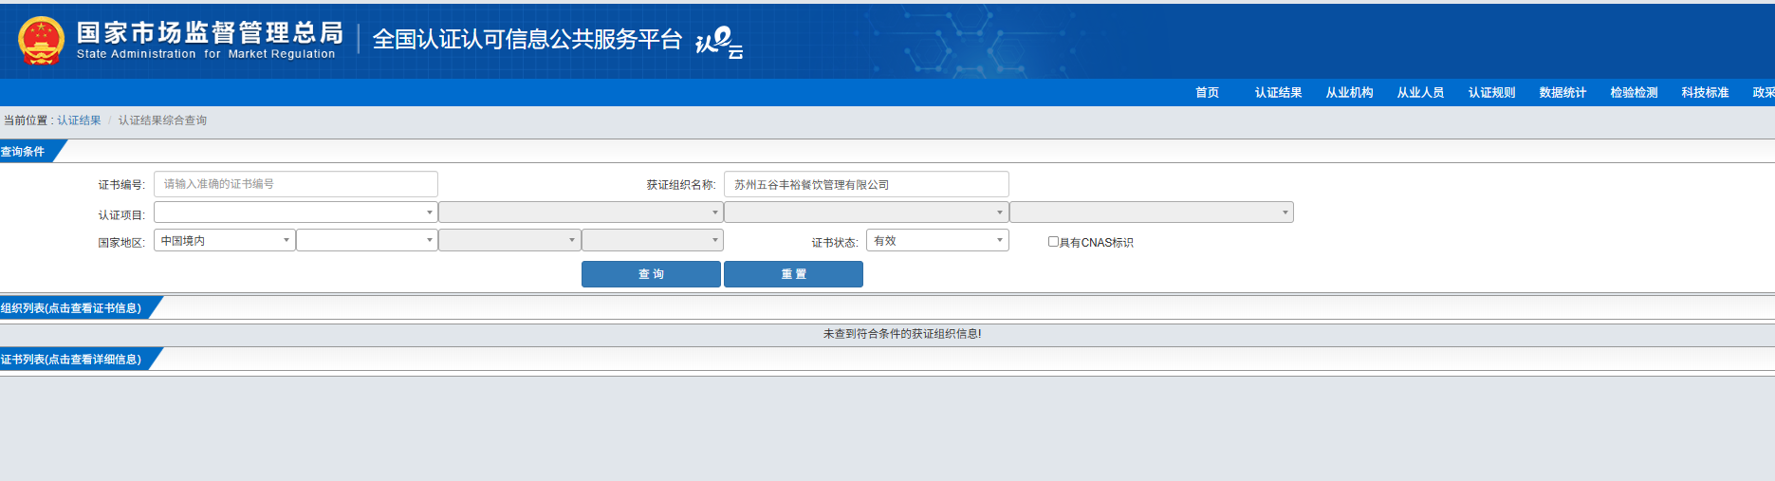Click the 重置 reset button

[x=793, y=274]
